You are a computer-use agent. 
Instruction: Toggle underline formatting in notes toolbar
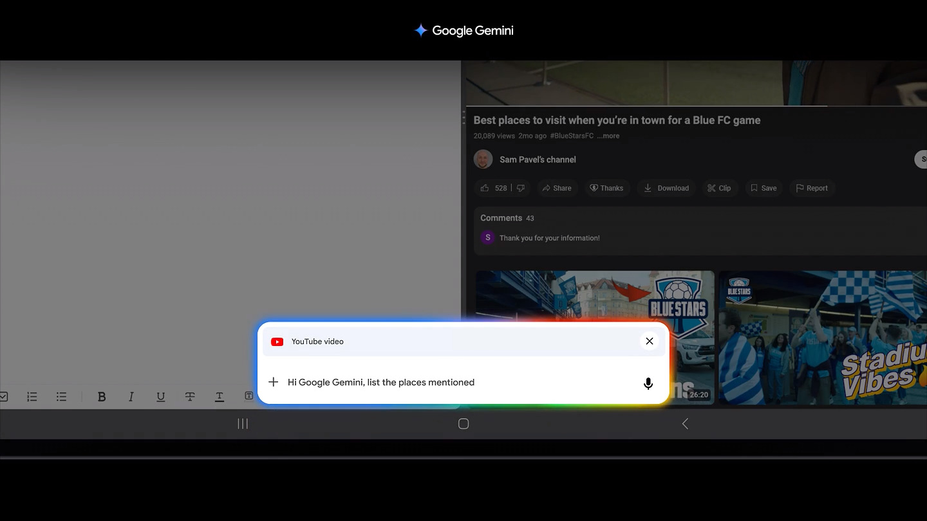[x=160, y=397]
